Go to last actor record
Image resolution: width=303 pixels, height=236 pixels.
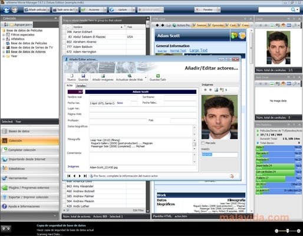pyautogui.click(x=85, y=176)
